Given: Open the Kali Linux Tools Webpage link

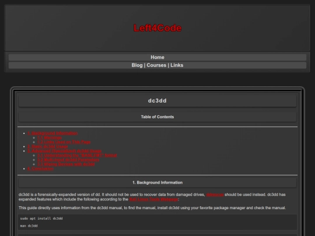Looking at the screenshot, I should coord(153,199).
